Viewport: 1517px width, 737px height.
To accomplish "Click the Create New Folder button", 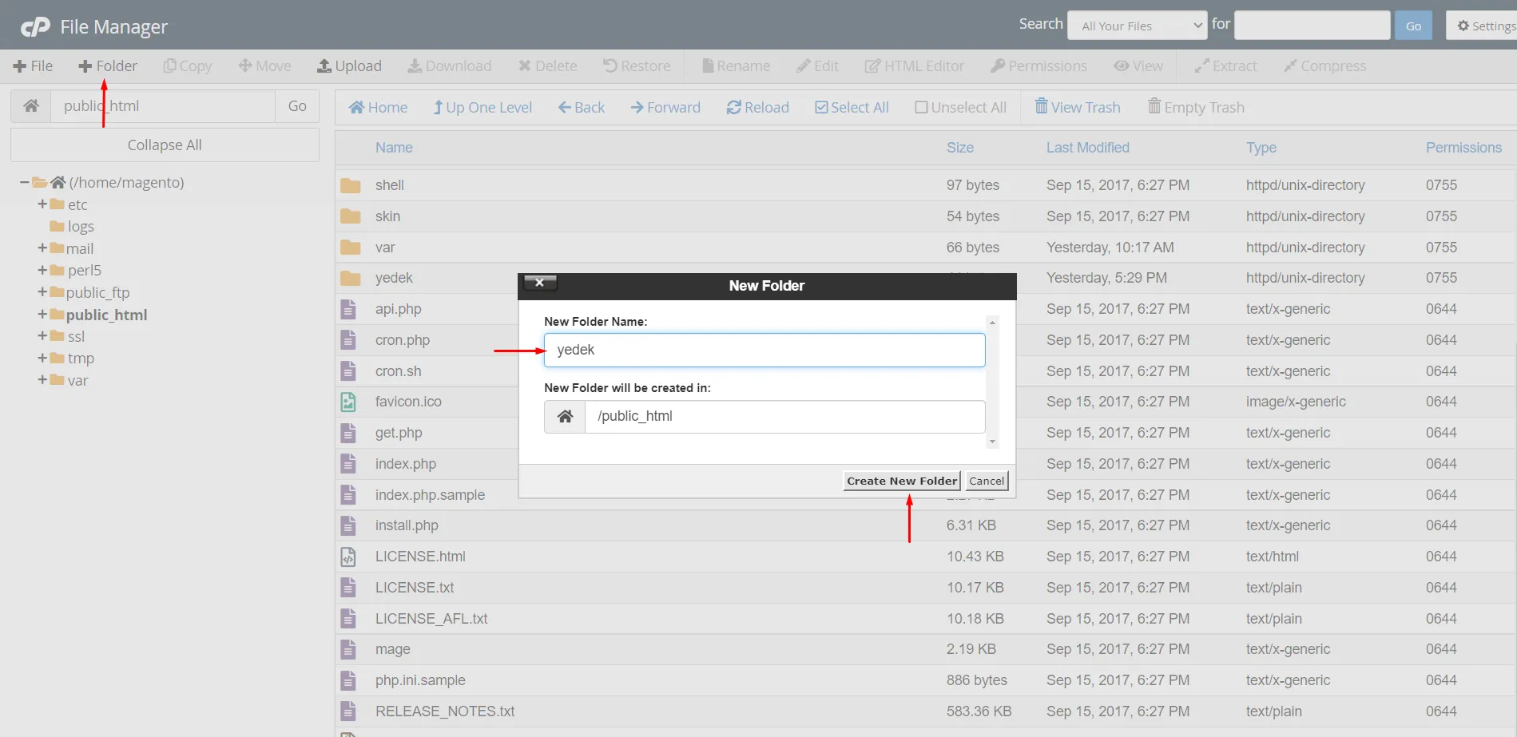I will coord(901,481).
